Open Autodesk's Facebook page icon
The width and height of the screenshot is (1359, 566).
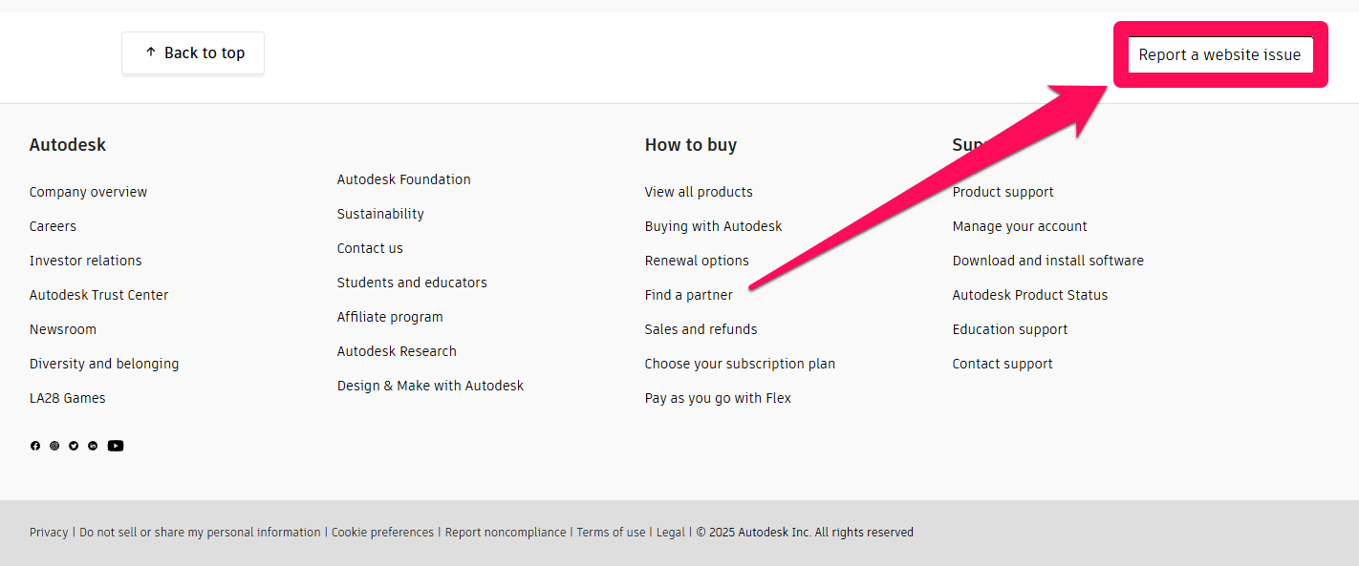point(35,446)
